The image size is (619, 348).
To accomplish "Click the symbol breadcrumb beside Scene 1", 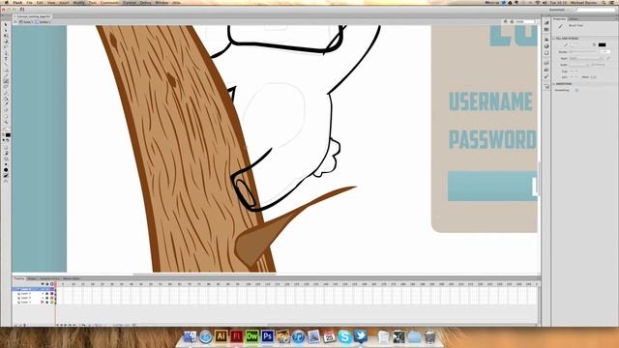I will (x=43, y=22).
